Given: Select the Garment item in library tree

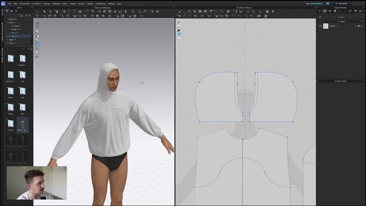Looking at the screenshot, I should tap(12, 19).
